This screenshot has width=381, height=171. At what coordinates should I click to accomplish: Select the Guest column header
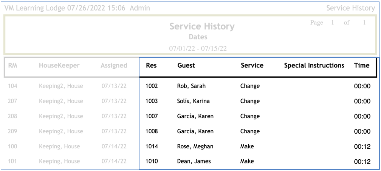click(186, 65)
